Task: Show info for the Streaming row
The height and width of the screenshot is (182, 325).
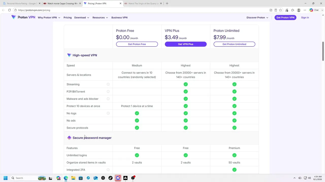Action: [108, 84]
